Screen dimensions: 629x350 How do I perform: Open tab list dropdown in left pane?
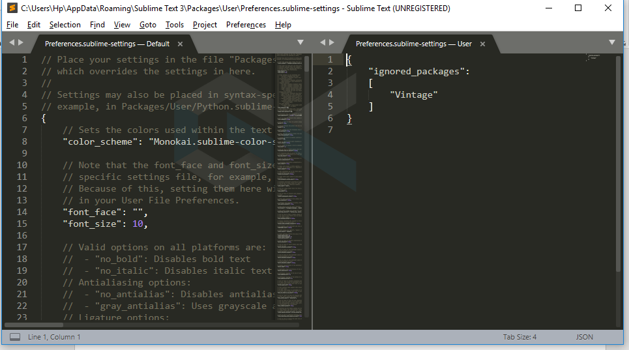click(300, 42)
